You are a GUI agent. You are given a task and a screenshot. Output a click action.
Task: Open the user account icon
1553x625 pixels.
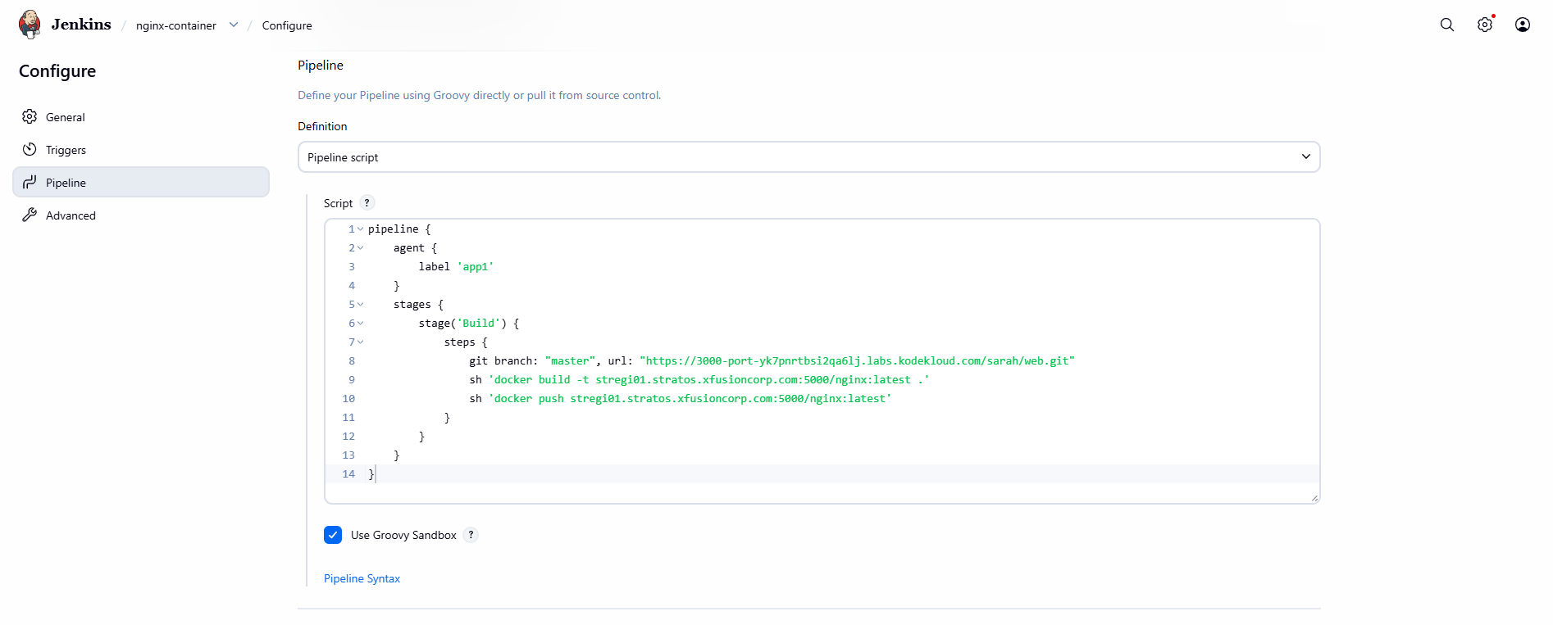pos(1522,25)
